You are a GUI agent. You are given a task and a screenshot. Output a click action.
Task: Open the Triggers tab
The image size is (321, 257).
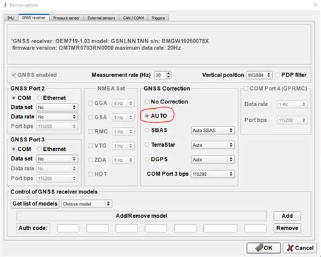[158, 18]
